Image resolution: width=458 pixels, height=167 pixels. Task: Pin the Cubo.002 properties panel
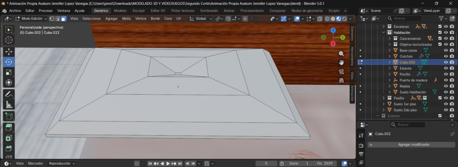(452, 134)
